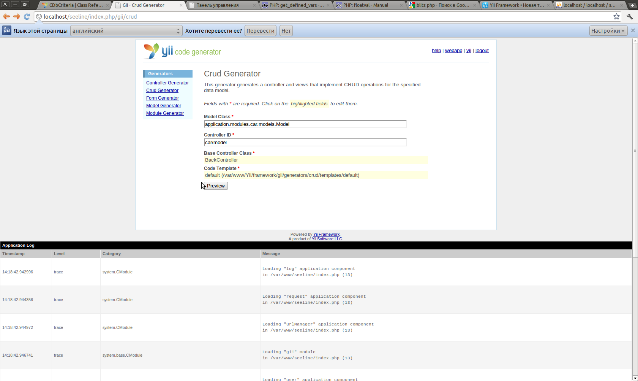Viewport: 638px width, 381px height.
Task: Click the Level column header in log
Action: coord(76,254)
